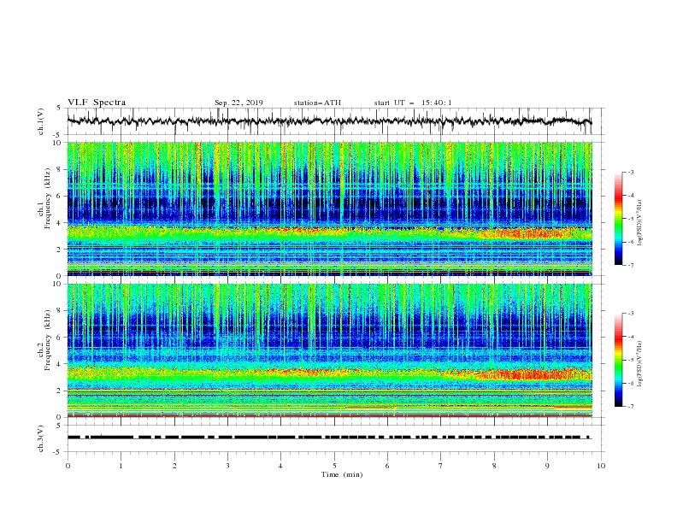Click the time axis tick label "6"

pyautogui.click(x=387, y=466)
